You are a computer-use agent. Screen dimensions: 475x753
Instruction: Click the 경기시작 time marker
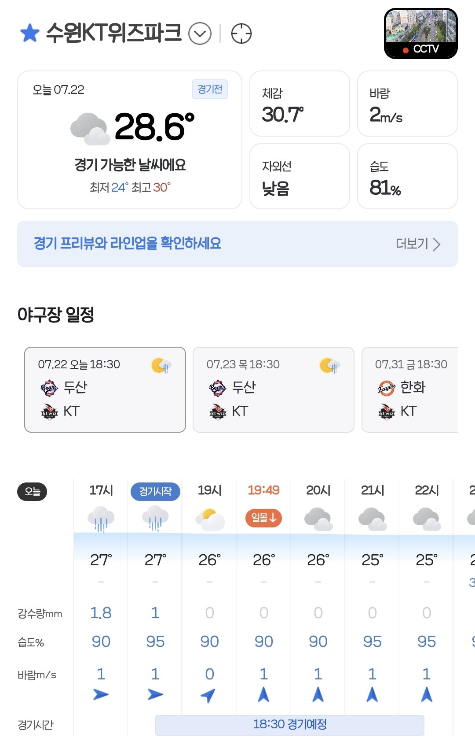(155, 491)
